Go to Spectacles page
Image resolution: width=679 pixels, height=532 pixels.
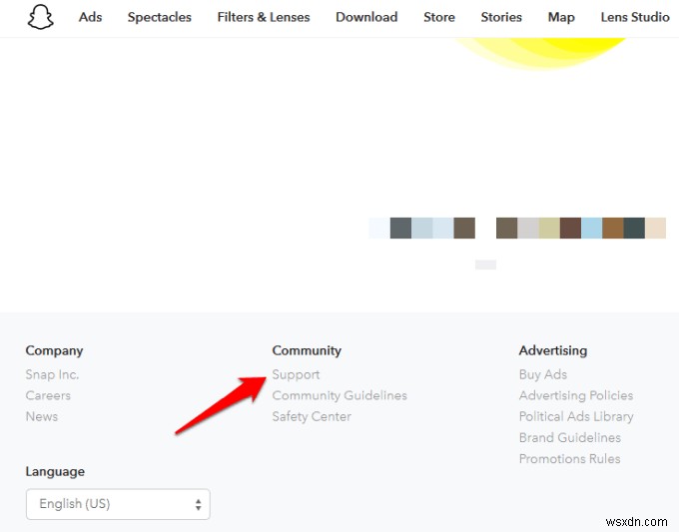coord(160,17)
